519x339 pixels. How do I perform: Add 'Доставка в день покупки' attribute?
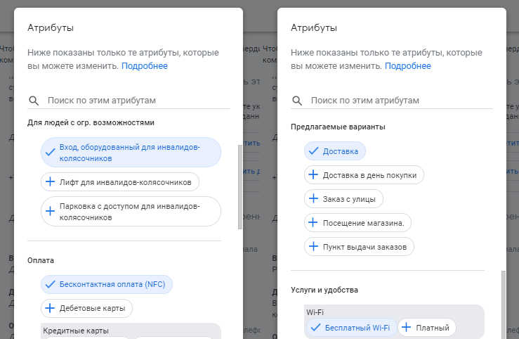[x=364, y=175]
